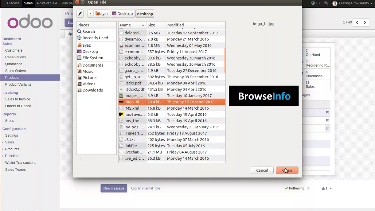
Task: Sort files by Size column
Action: (x=156, y=25)
